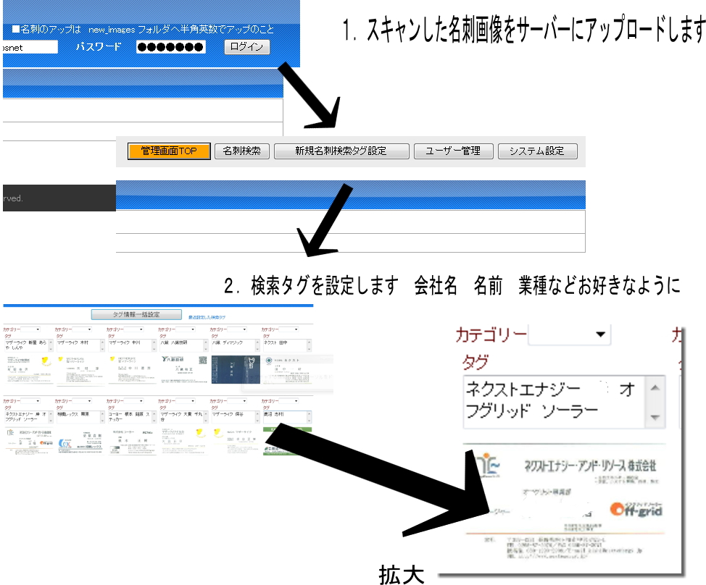The image size is (706, 585).
Task: Open category dropdown above ネクスト 田中
Action: tap(288, 329)
